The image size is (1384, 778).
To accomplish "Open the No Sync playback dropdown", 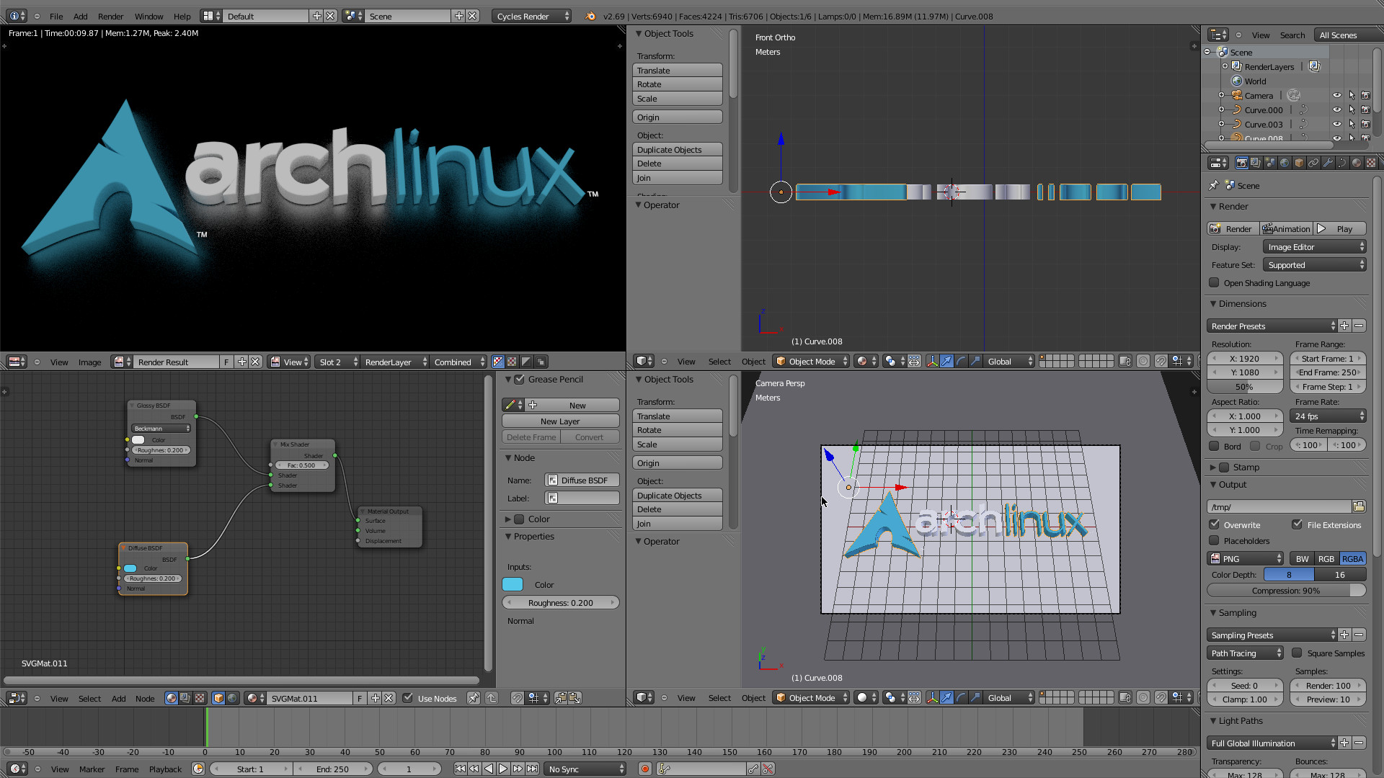I will (586, 769).
